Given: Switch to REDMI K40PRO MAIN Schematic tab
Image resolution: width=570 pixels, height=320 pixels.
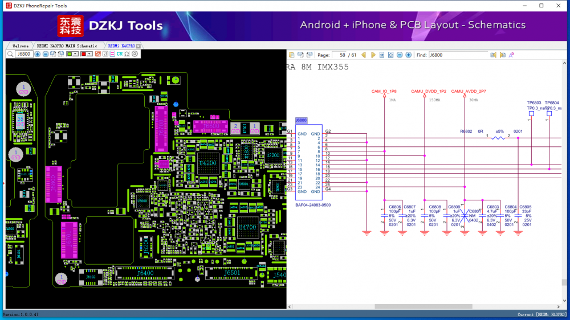Looking at the screenshot, I should [67, 46].
